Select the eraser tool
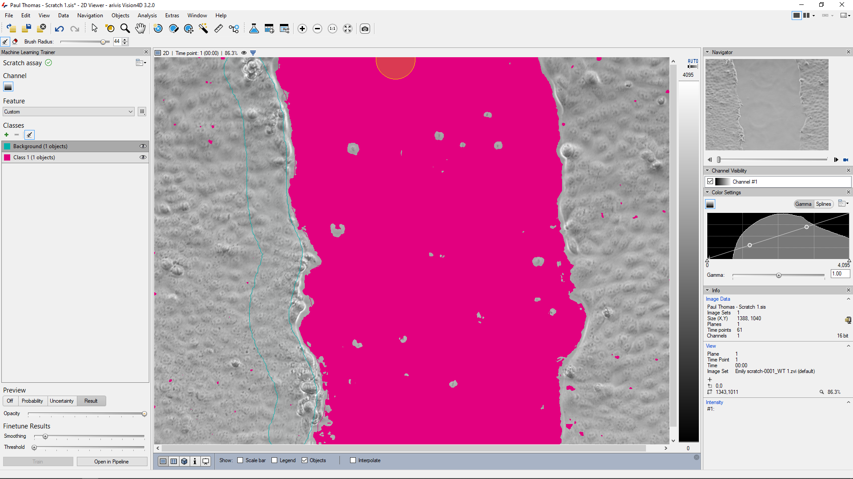This screenshot has width=853, height=479. click(x=15, y=41)
